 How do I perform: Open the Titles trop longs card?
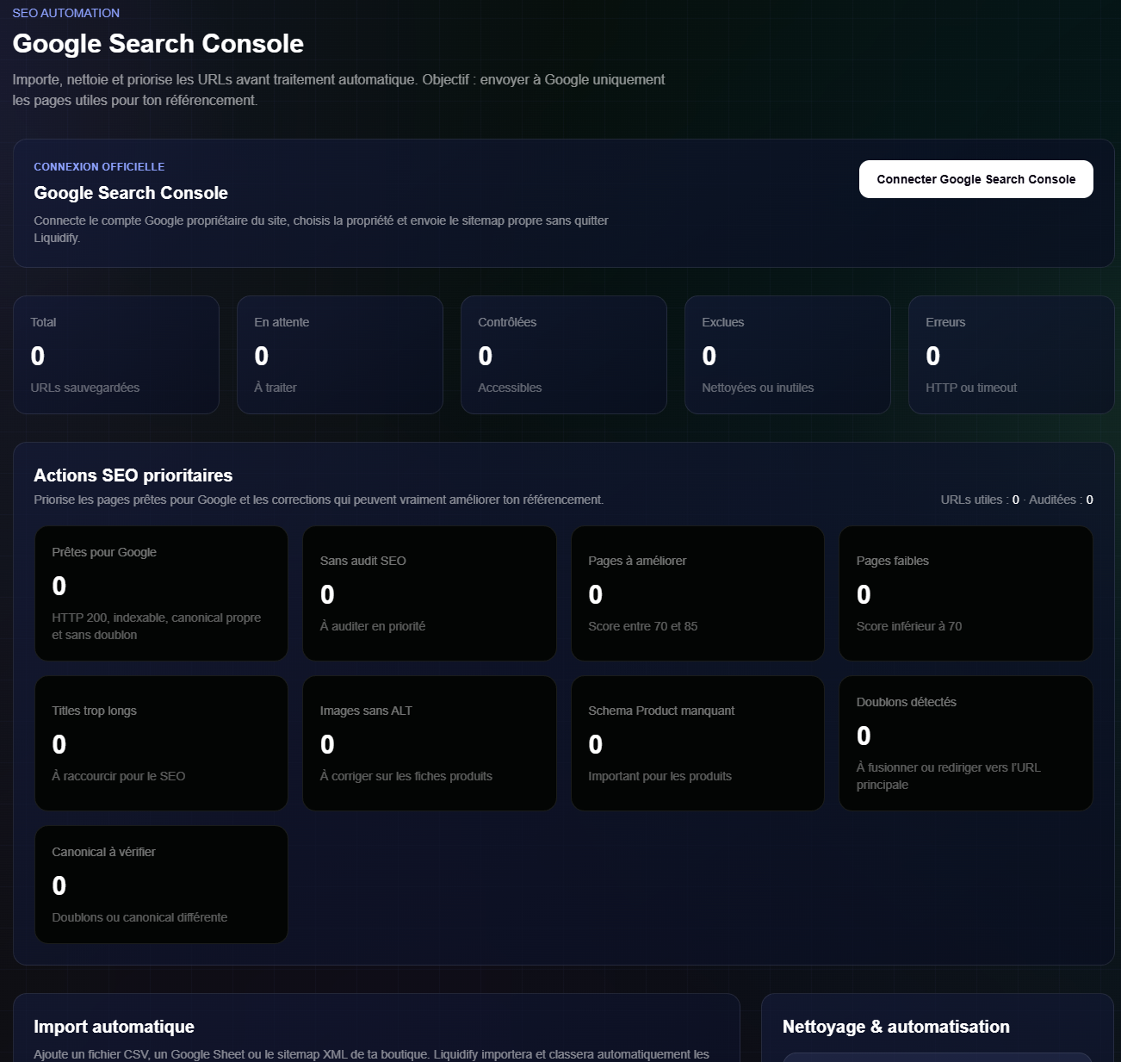(x=161, y=743)
